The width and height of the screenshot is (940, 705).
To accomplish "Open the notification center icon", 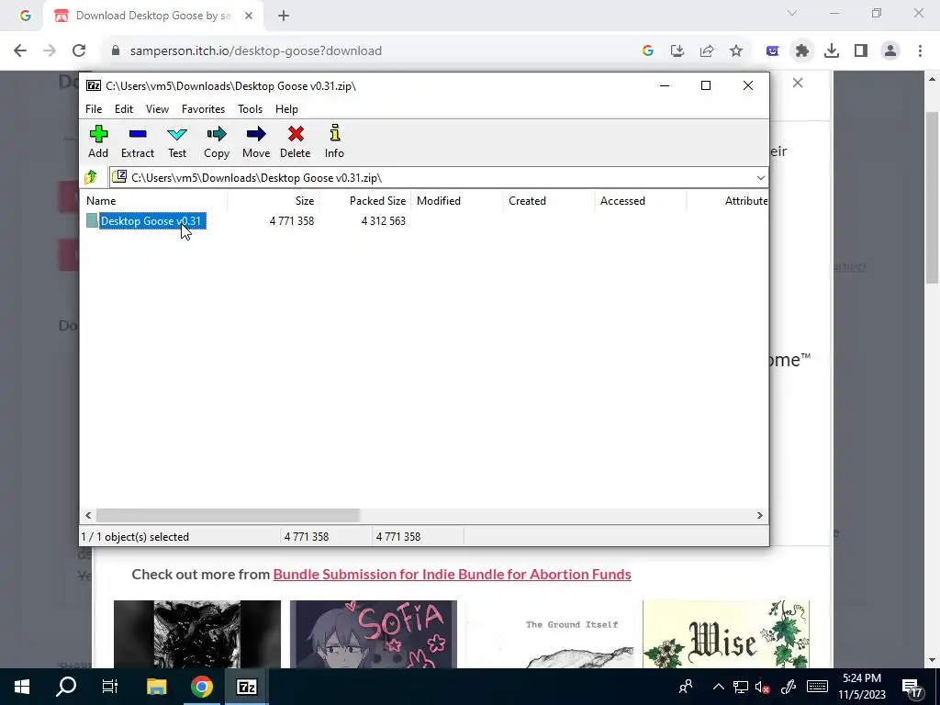I will 912,688.
